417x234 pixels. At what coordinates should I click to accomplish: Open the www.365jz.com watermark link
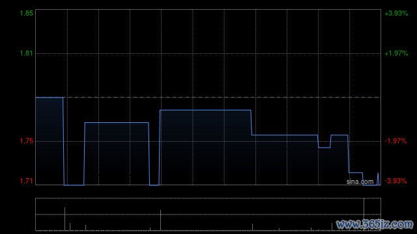pyautogui.click(x=375, y=224)
